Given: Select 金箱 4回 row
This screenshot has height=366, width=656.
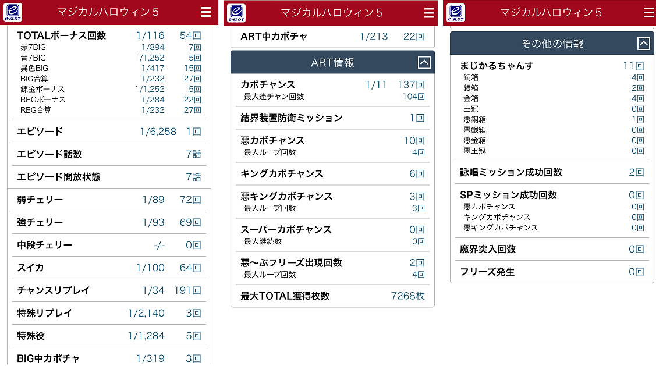Looking at the screenshot, I should pyautogui.click(x=552, y=98).
